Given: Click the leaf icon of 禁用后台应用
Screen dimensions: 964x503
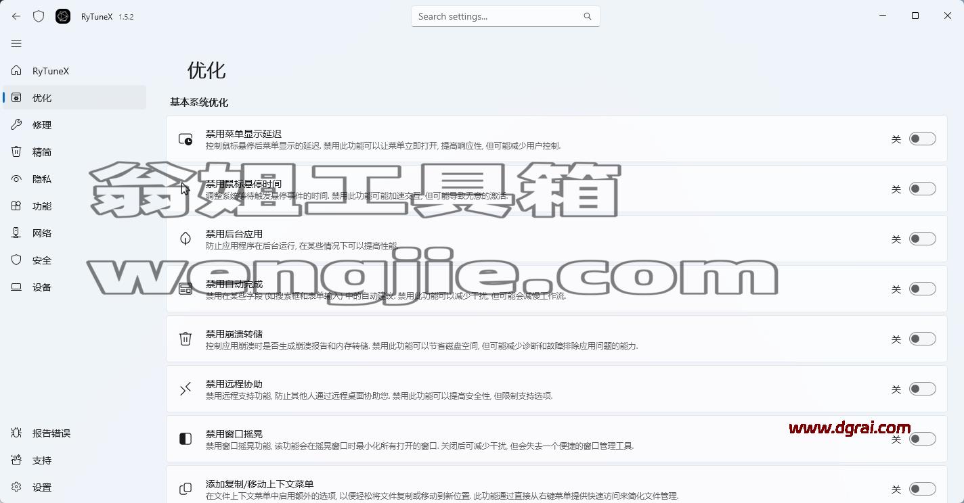Looking at the screenshot, I should coord(185,239).
